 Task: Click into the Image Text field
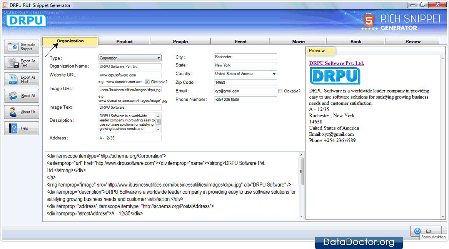pos(130,108)
